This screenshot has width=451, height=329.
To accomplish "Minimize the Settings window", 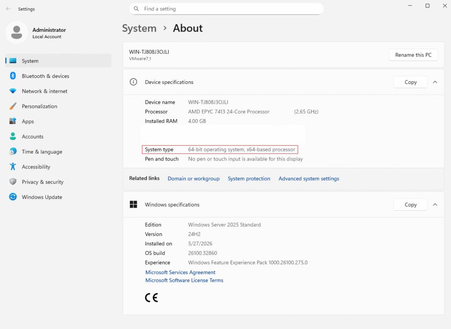I will (410, 6).
